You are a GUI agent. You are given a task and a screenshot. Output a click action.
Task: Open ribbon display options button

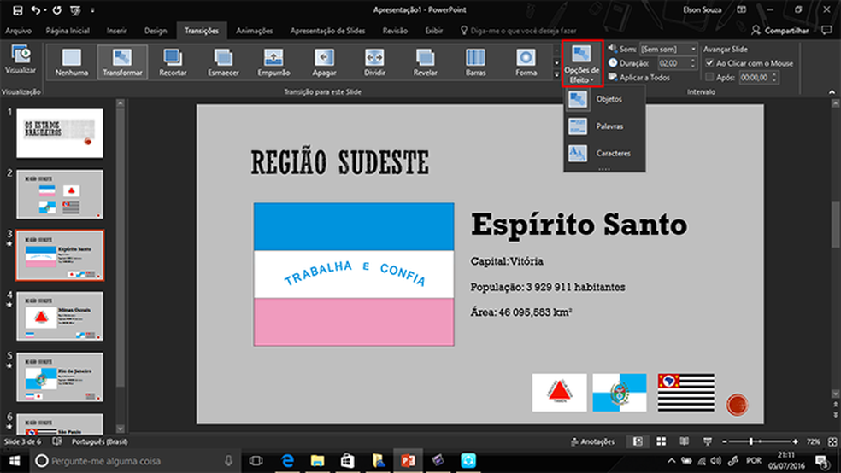(x=741, y=9)
